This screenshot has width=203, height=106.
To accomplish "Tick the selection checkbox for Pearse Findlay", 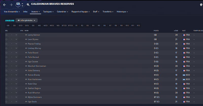I will coord(6,44).
